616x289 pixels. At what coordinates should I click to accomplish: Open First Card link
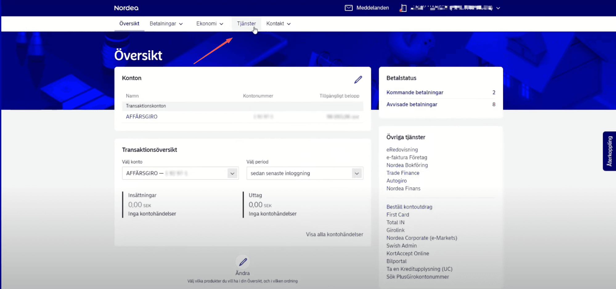398,215
